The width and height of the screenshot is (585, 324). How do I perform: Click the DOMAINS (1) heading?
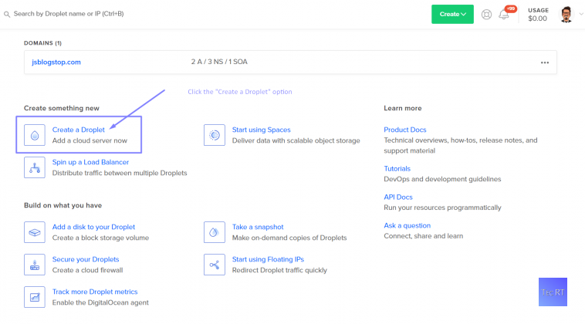(43, 43)
